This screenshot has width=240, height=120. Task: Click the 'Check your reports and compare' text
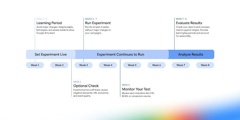click(x=193, y=31)
